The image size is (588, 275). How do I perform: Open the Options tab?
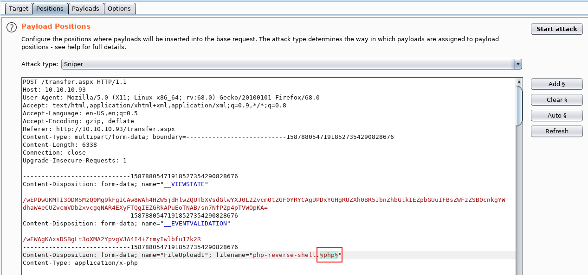119,8
